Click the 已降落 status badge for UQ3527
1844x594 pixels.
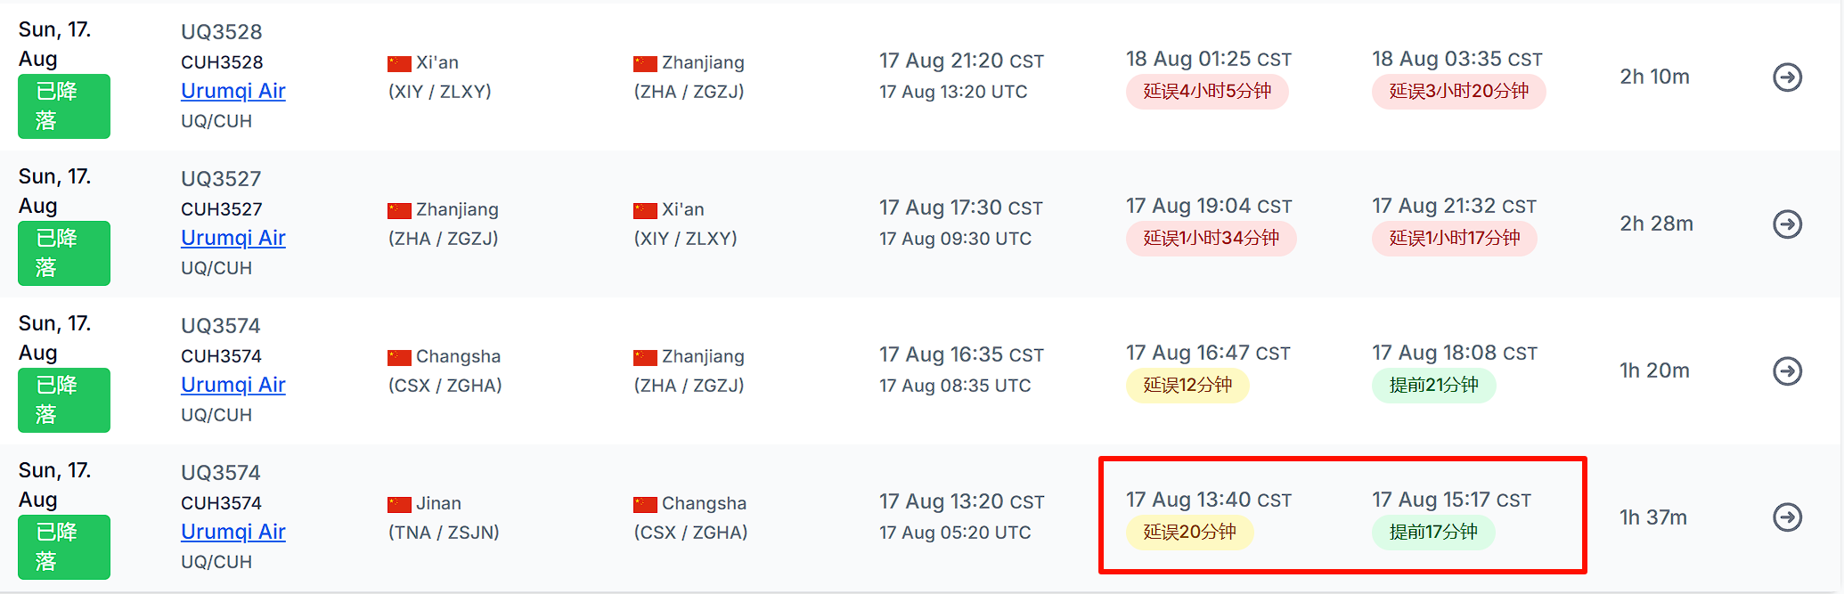coord(64,253)
